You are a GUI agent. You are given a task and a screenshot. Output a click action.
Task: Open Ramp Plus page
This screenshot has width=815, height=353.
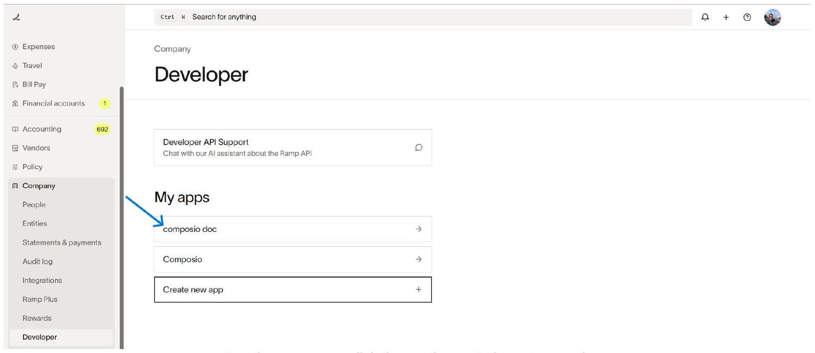[40, 299]
